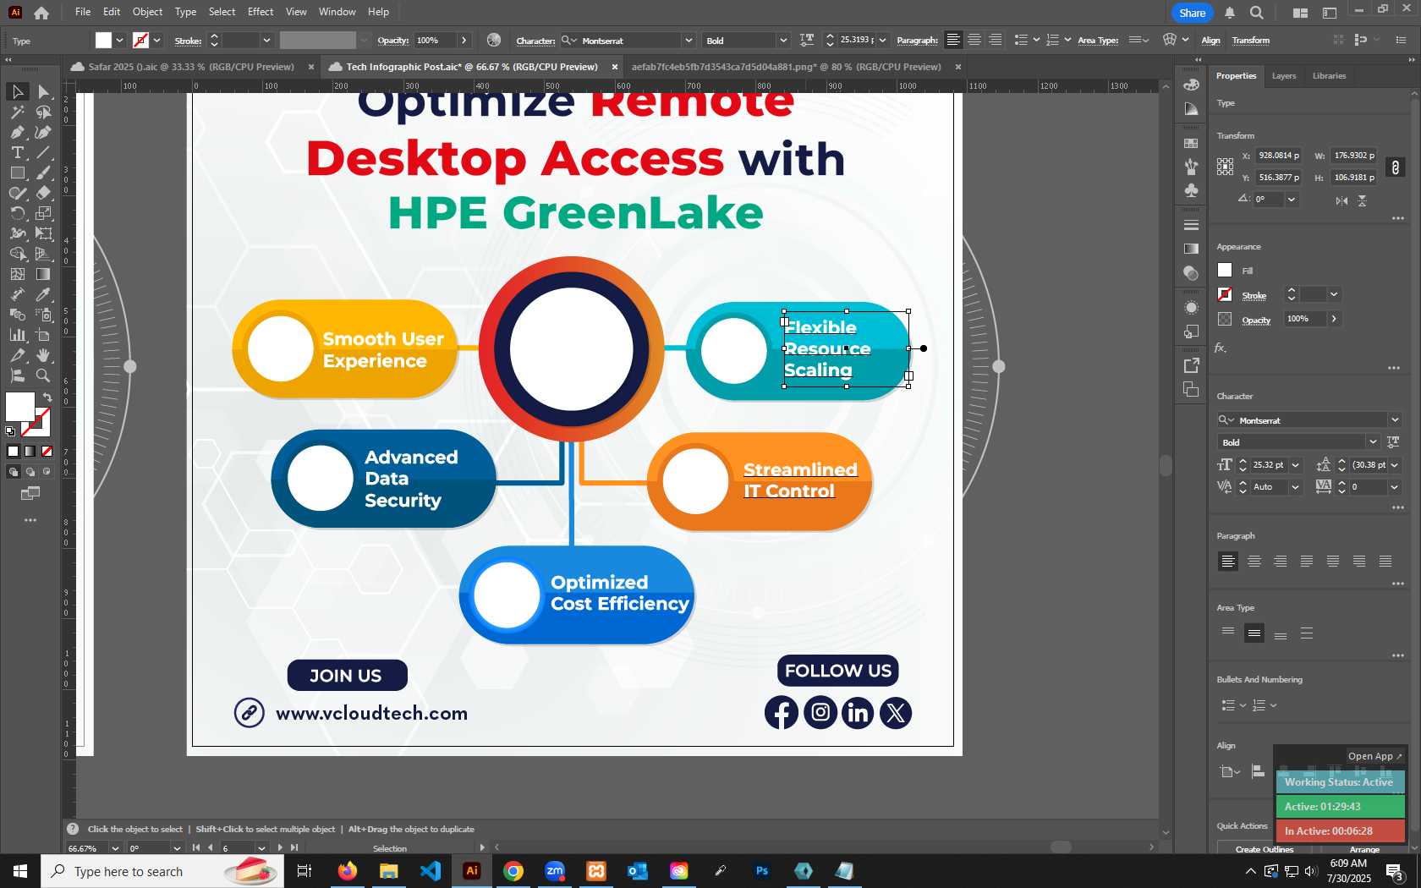This screenshot has width=1421, height=888.
Task: Switch to Safar 2025 document tab
Action: point(191,67)
